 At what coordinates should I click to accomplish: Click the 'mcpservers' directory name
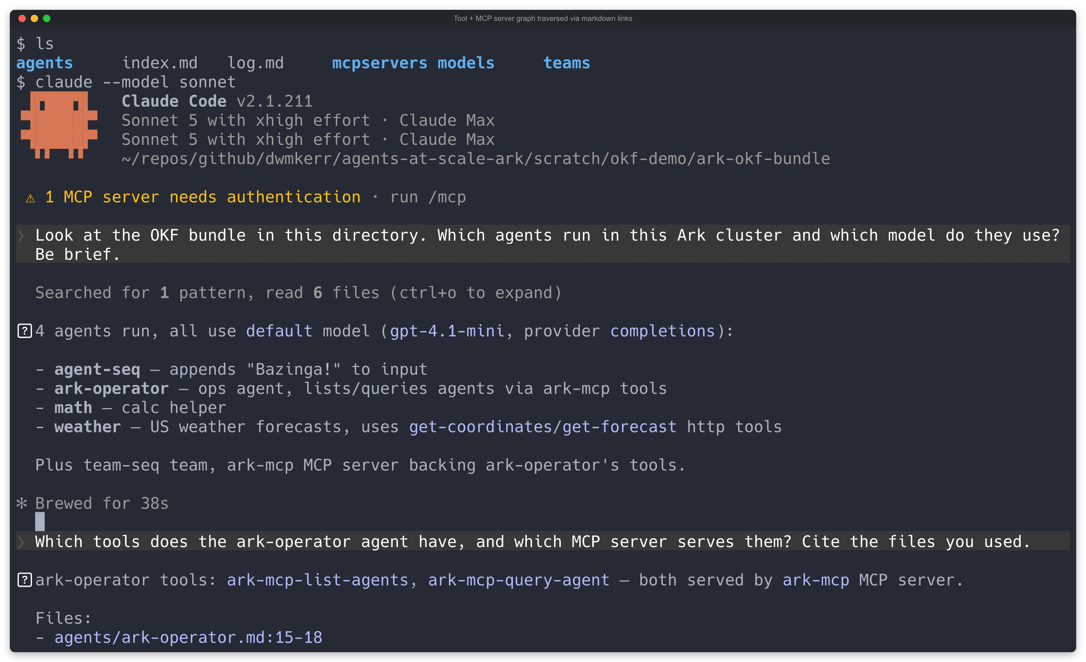click(x=380, y=63)
